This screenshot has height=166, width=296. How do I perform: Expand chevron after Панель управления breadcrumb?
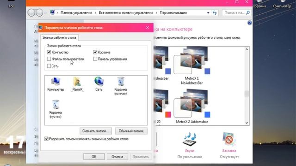click(x=95, y=12)
